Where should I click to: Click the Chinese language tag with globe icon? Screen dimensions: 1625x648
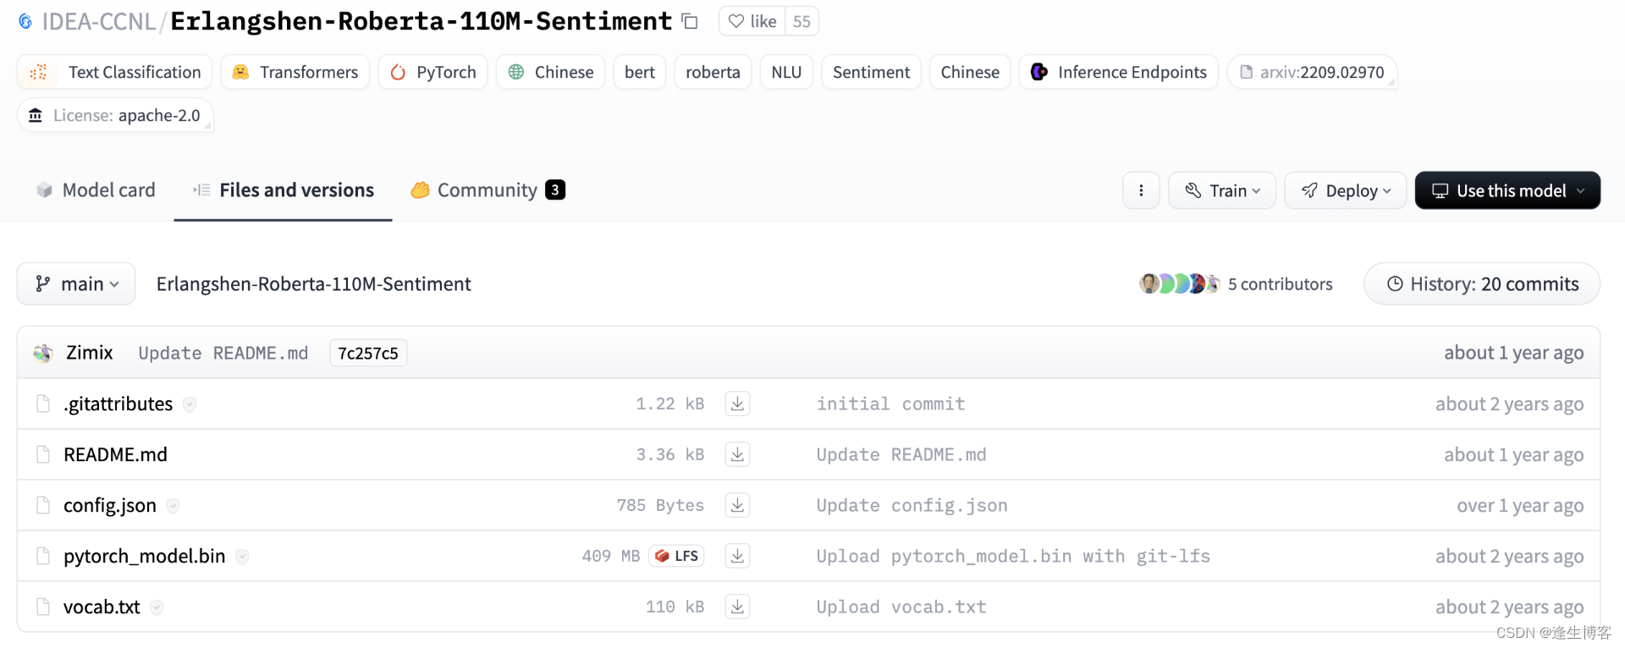pos(550,72)
